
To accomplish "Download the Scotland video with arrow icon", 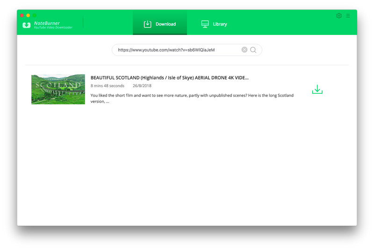I will coord(317,90).
